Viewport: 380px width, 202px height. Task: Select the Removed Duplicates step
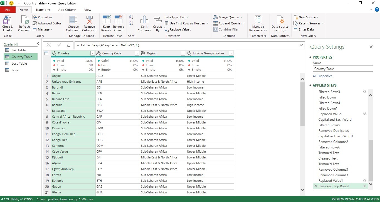334,130
